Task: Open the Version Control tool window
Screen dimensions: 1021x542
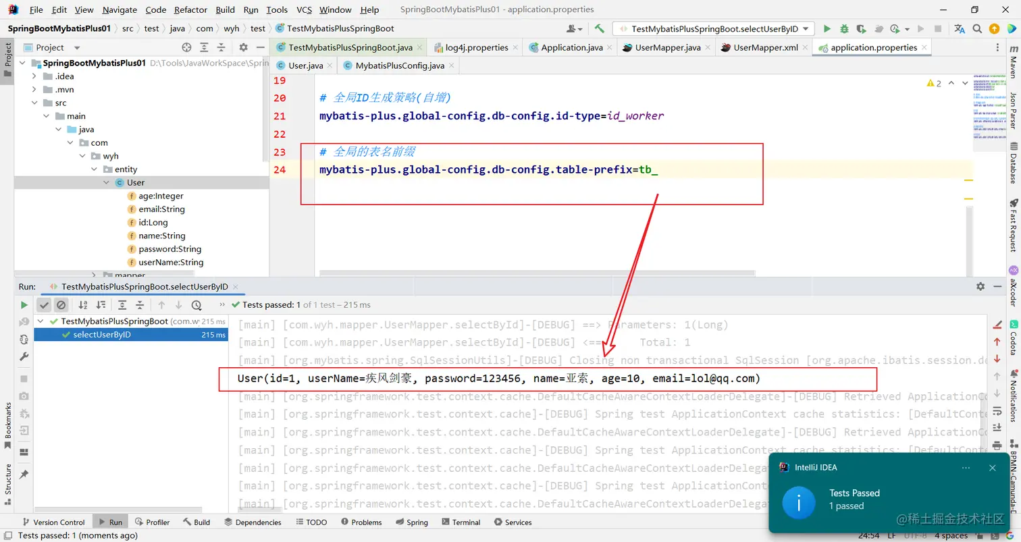Action: (53, 522)
